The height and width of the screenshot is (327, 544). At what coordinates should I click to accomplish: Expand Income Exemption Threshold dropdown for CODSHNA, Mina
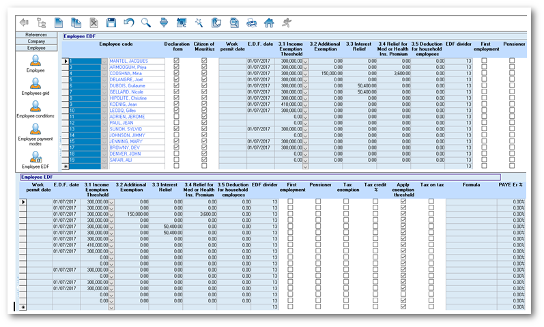[305, 72]
